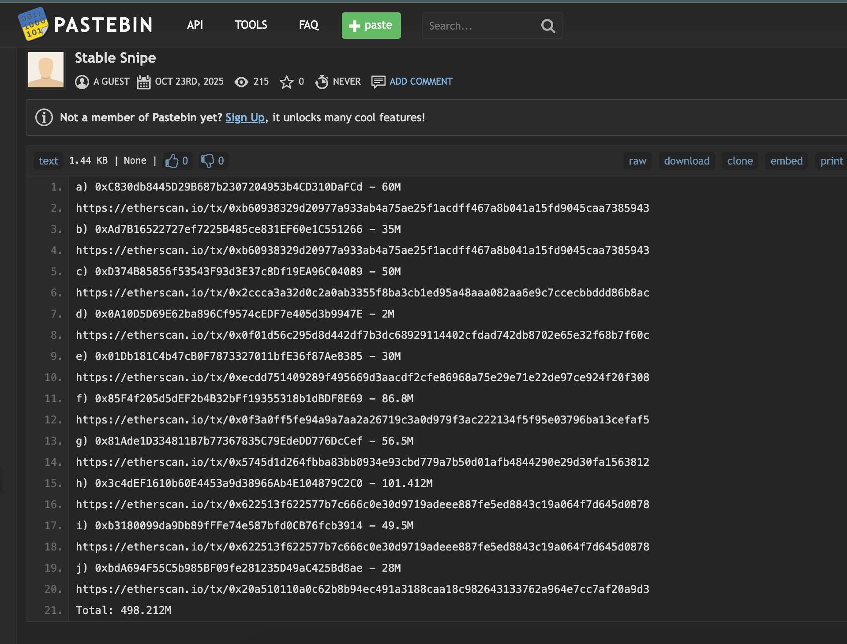Click the star rating icon
The width and height of the screenshot is (847, 644).
coord(286,82)
